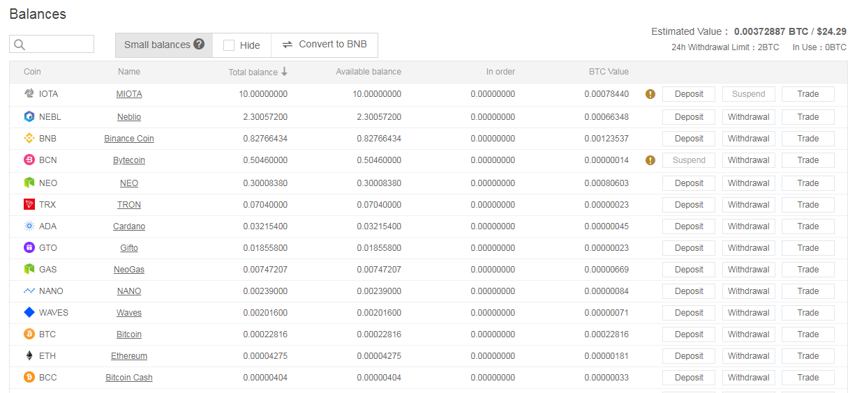Viewport: 857px width, 393px height.
Task: Click Trade for BCC
Action: coord(808,378)
